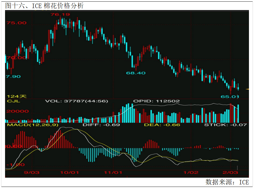Click the yellow arrow marker at right edge
254x188 pixels.
pos(247,89)
